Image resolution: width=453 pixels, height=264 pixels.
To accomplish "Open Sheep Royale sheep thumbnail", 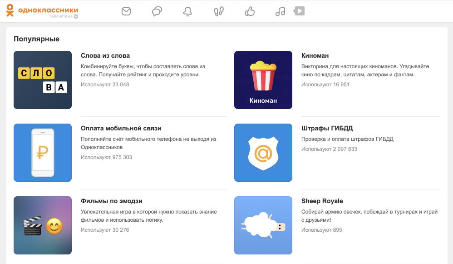I will pos(263,225).
